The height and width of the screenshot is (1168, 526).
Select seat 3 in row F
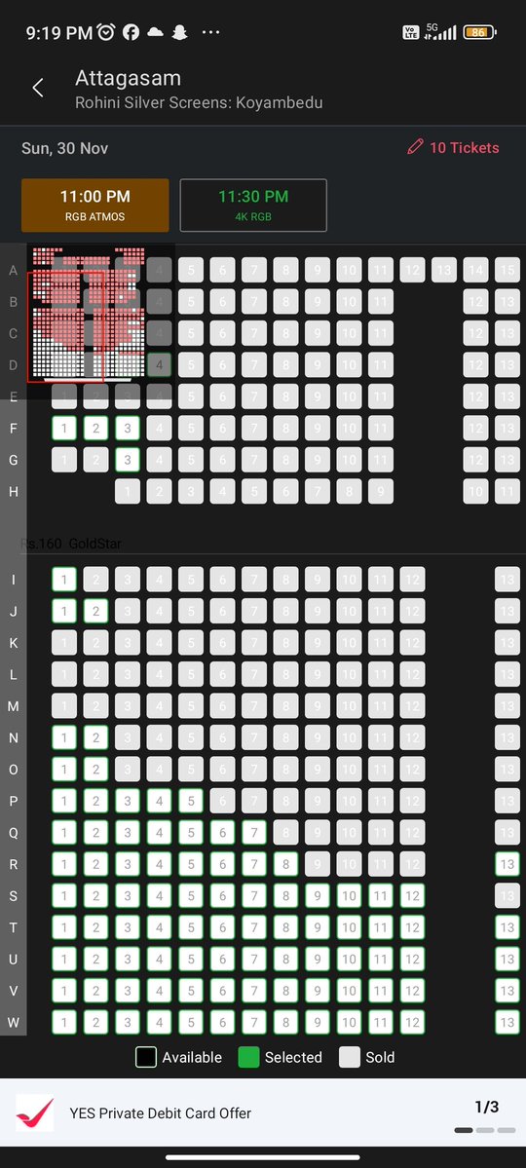pos(128,428)
